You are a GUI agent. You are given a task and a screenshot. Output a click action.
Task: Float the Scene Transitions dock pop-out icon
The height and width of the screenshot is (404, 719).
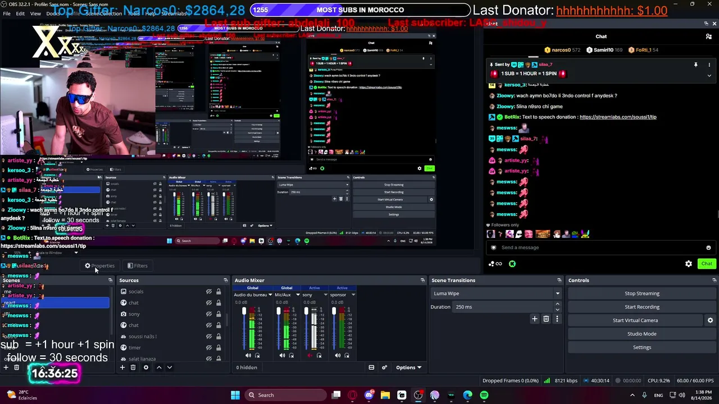click(x=559, y=280)
